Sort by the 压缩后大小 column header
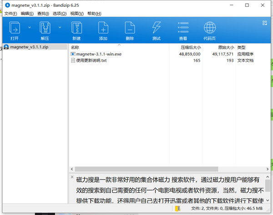273x215 pixels. [x=191, y=47]
